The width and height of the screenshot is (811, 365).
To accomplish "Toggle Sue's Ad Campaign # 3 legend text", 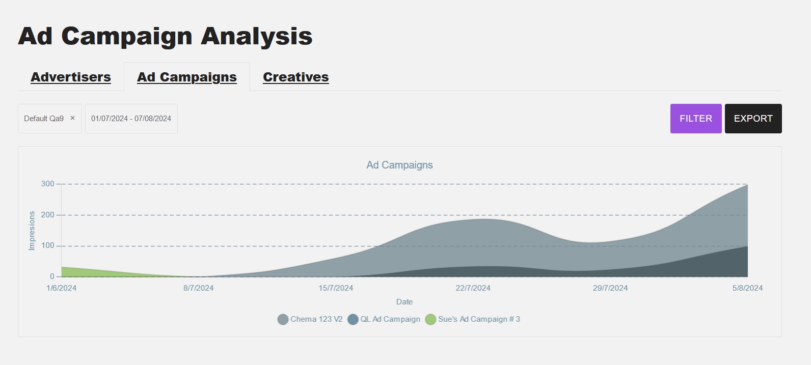I will pos(479,319).
